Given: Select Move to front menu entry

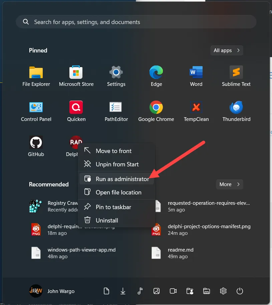Looking at the screenshot, I should (x=116, y=151).
